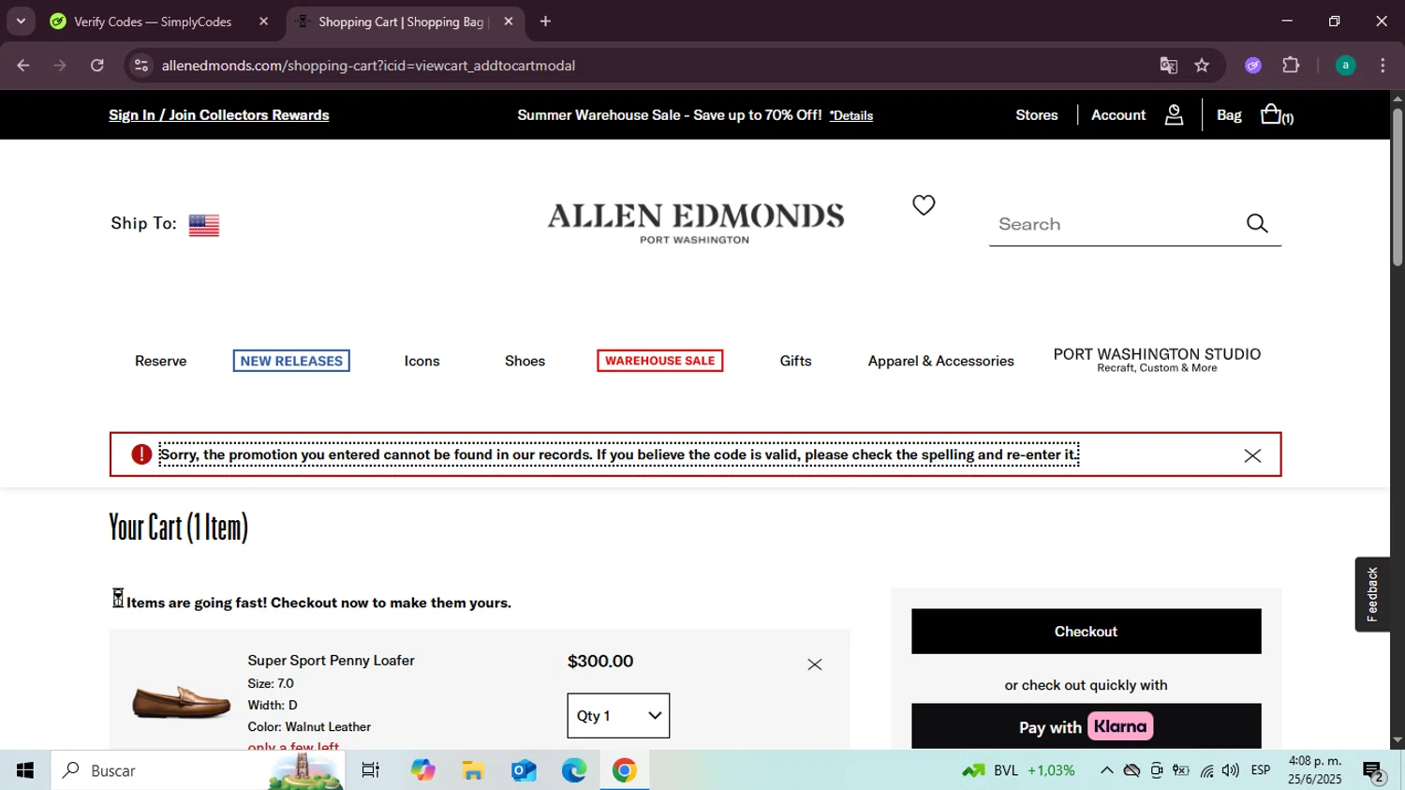Open a new browser tab

pyautogui.click(x=545, y=22)
